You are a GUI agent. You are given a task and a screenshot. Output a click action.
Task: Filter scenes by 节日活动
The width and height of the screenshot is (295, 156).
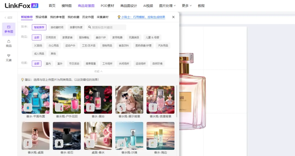(x=74, y=63)
